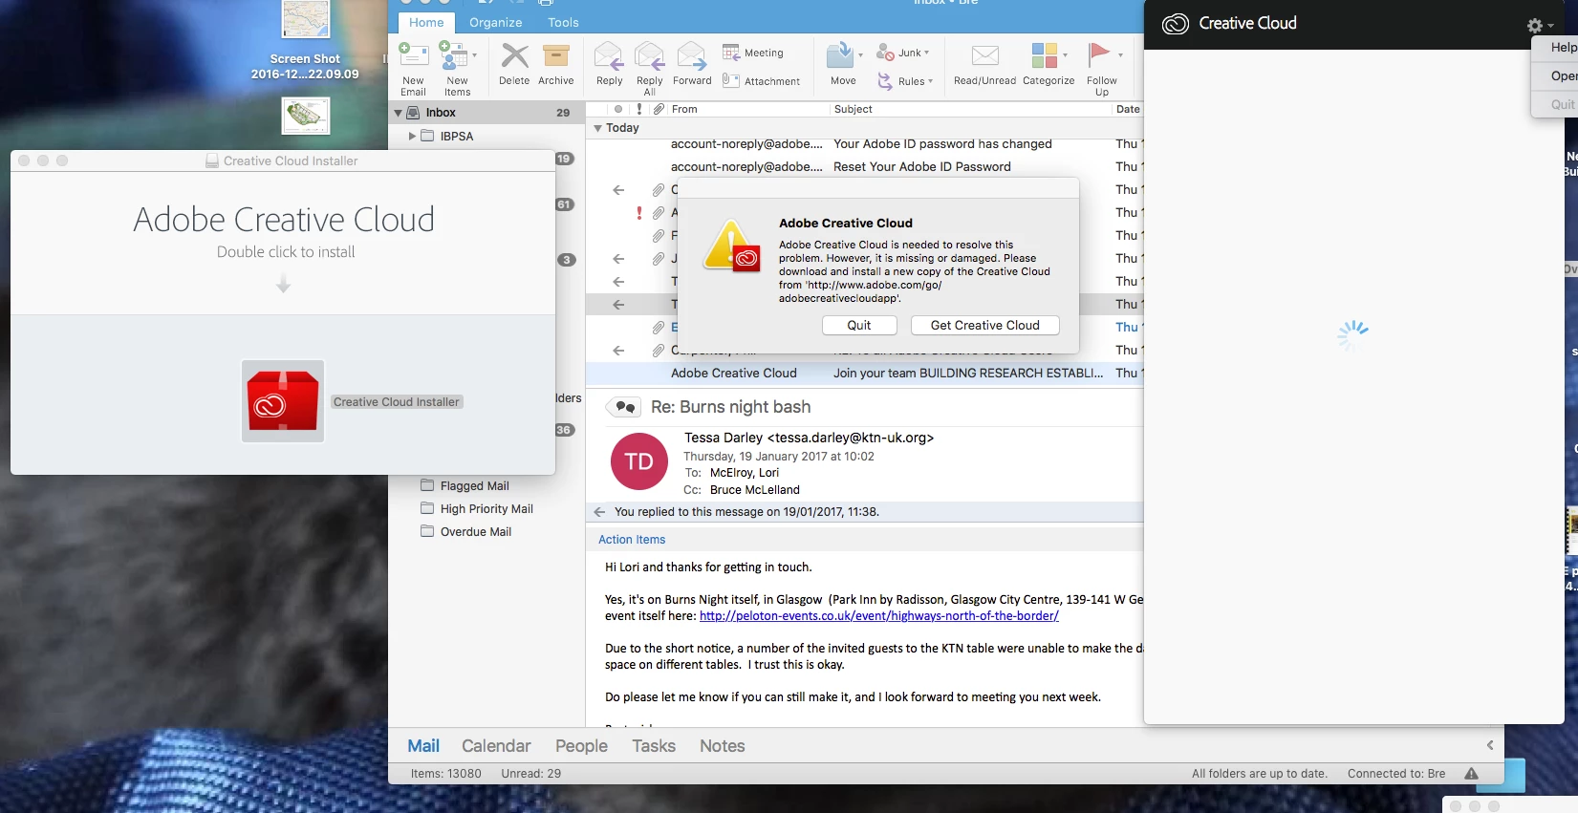The width and height of the screenshot is (1578, 813).
Task: Click the Meeting button in ribbon
Action: (753, 53)
